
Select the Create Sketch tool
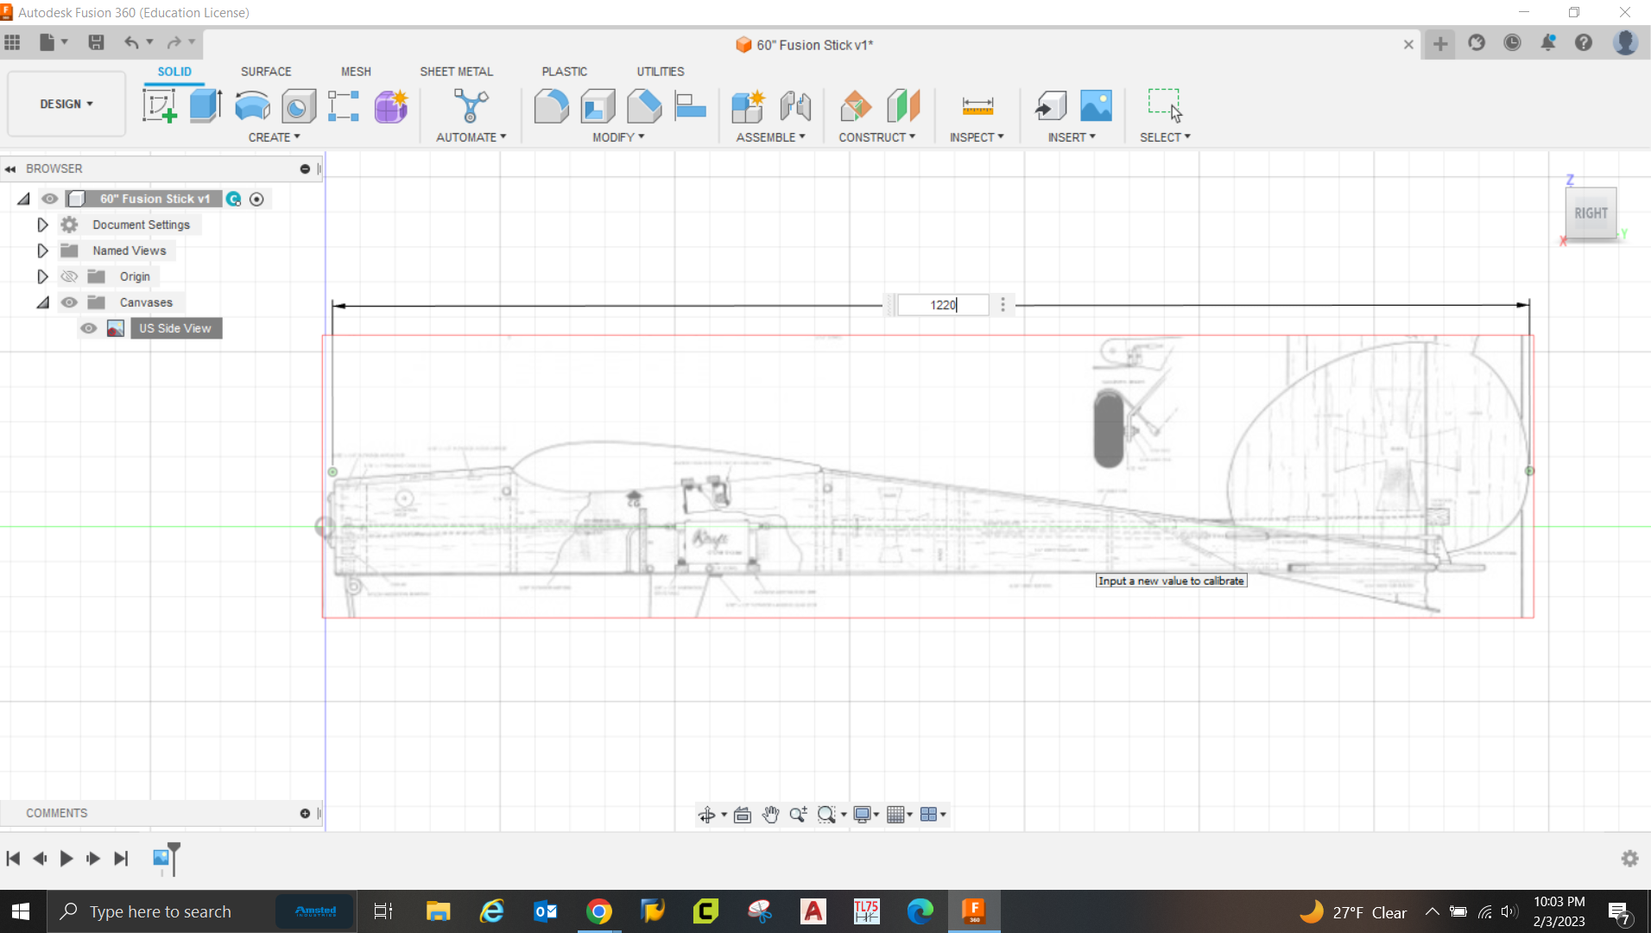click(x=160, y=105)
